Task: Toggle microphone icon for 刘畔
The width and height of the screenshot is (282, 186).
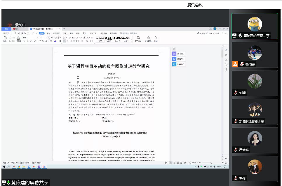Action: [236, 93]
